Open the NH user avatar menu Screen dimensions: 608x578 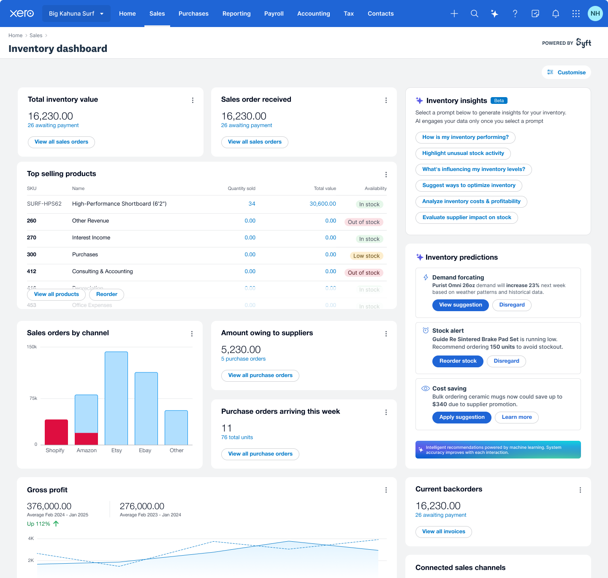pyautogui.click(x=595, y=14)
